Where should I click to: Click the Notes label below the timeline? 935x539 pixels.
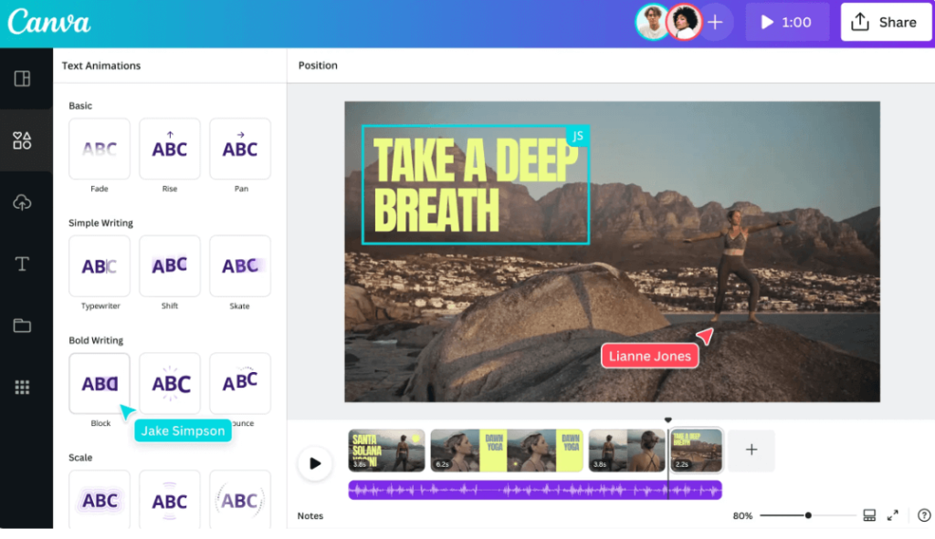[310, 515]
